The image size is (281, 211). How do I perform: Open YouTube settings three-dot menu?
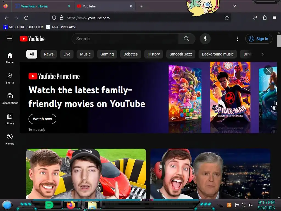pyautogui.click(x=238, y=39)
